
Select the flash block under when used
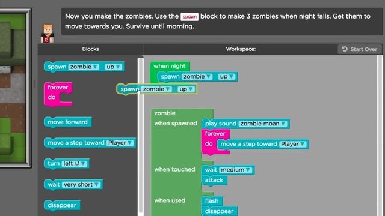212,201
